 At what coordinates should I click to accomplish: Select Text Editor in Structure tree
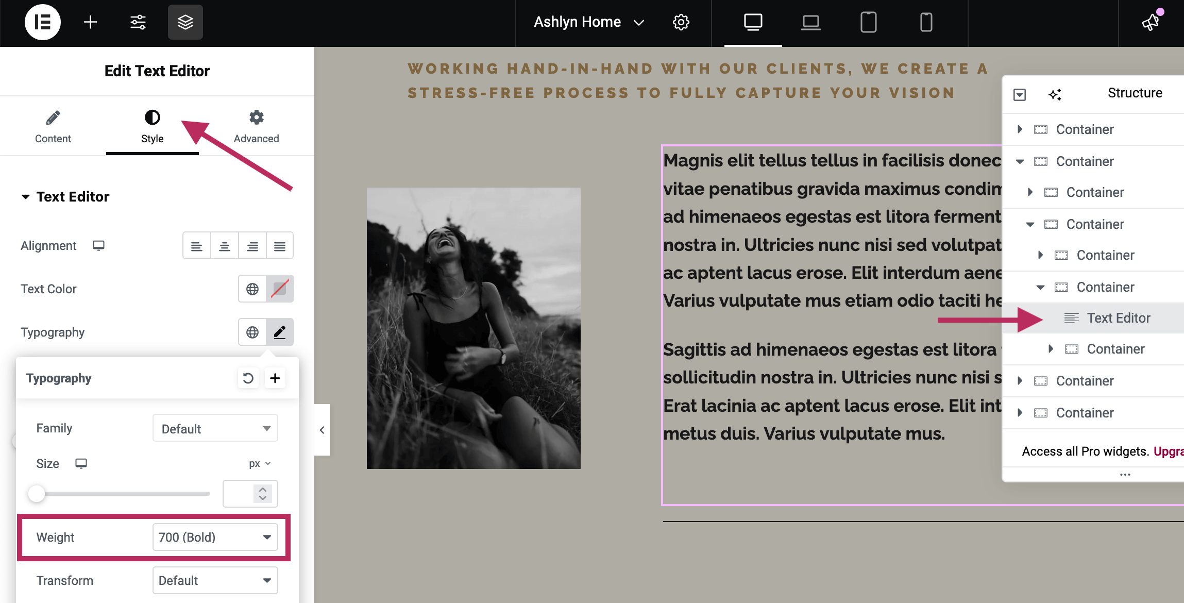(1118, 318)
